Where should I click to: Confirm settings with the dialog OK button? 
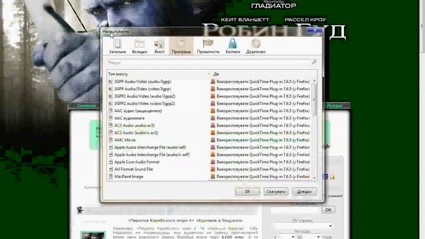coord(248,192)
